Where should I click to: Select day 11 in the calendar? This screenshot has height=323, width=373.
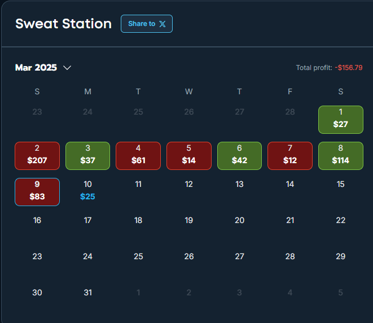138,184
